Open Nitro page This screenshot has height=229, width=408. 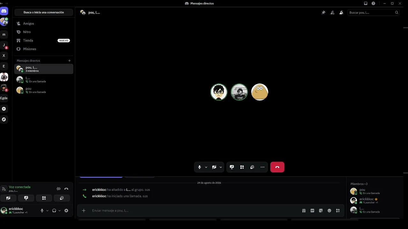tap(44, 32)
